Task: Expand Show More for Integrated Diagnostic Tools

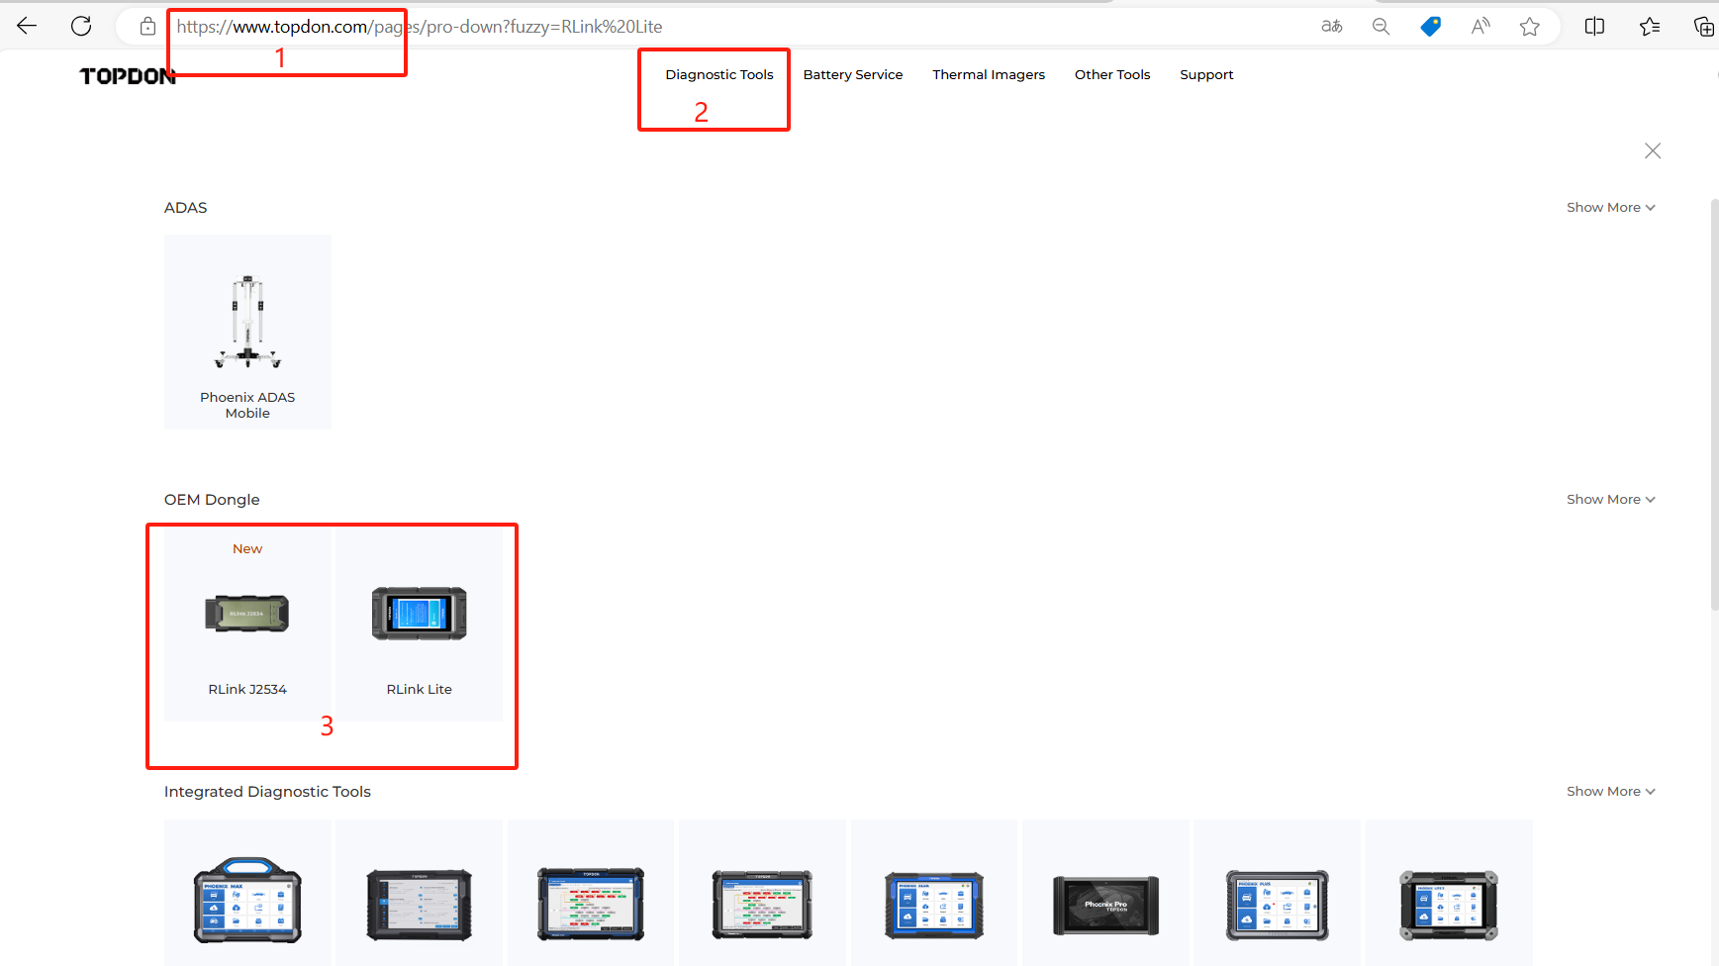Action: [1611, 791]
